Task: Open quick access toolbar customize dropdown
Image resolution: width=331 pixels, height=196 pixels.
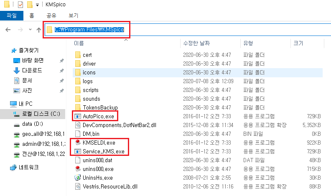Action: pyautogui.click(x=37, y=5)
